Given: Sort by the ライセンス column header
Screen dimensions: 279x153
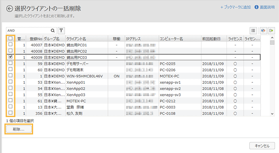Looking at the screenshot, I should click(x=235, y=39).
